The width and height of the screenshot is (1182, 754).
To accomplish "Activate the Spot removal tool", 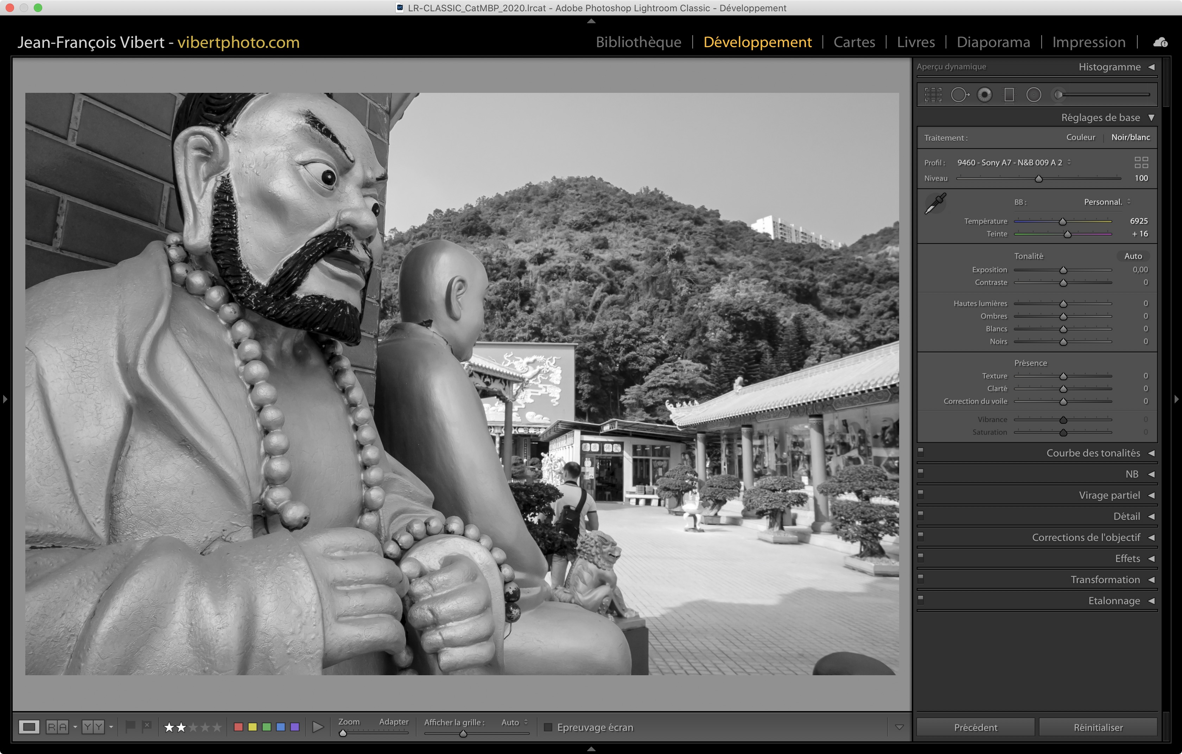I will pyautogui.click(x=960, y=95).
